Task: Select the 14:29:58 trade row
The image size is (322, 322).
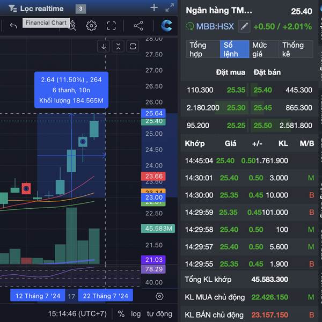Action: [x=250, y=229]
